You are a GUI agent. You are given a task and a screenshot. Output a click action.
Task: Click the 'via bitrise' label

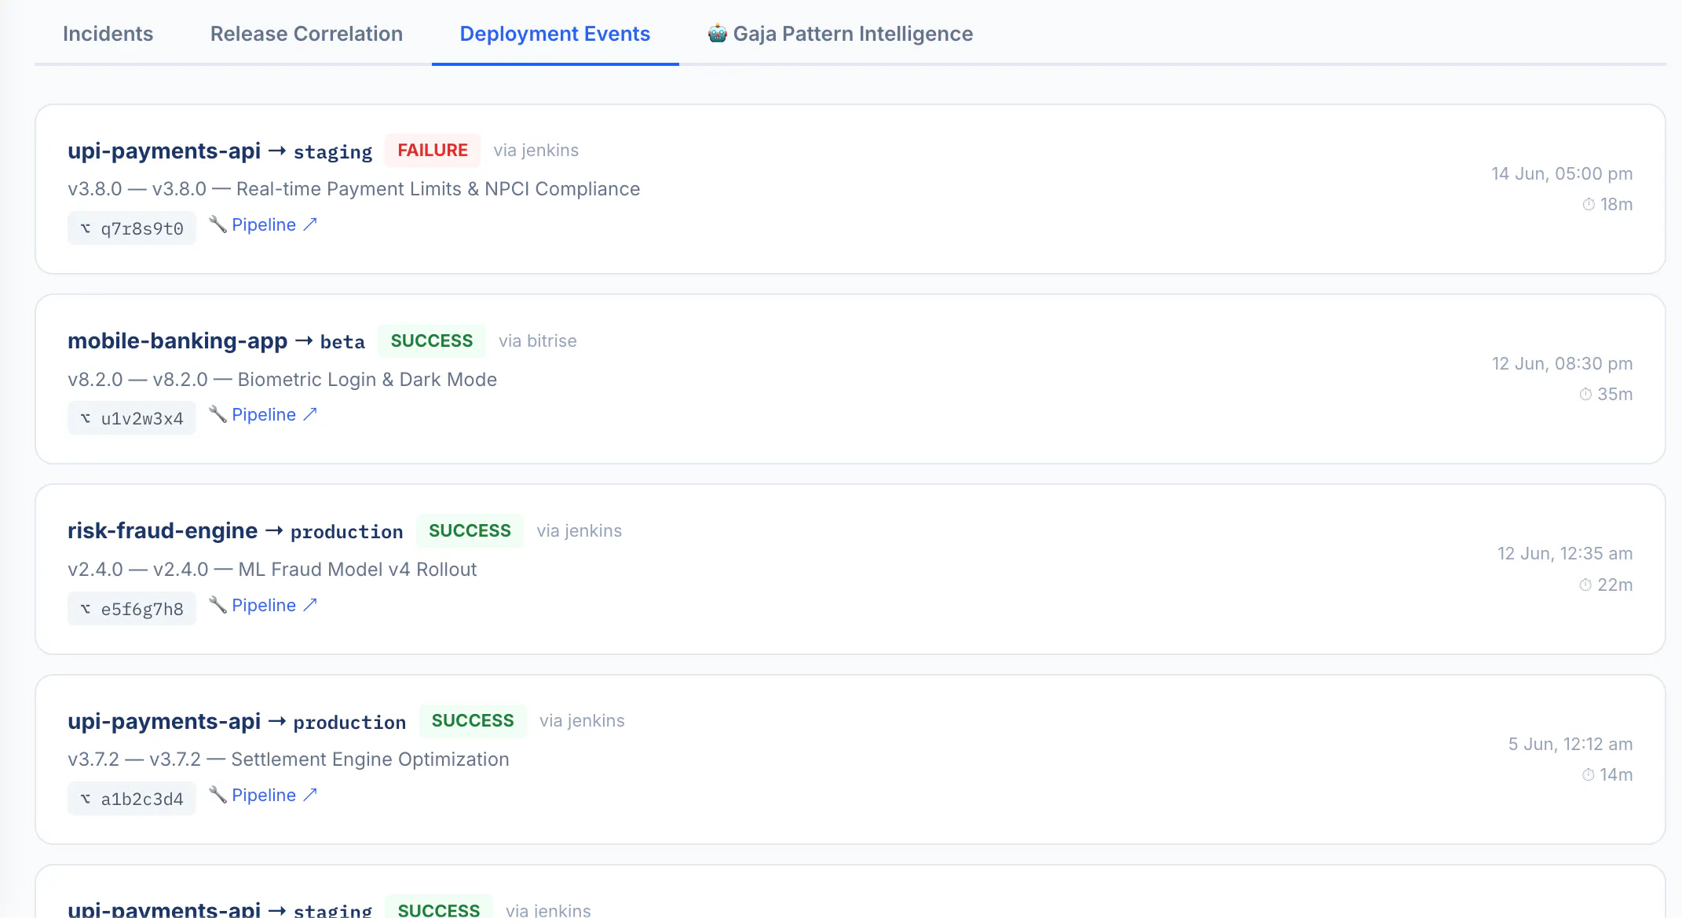click(x=538, y=341)
